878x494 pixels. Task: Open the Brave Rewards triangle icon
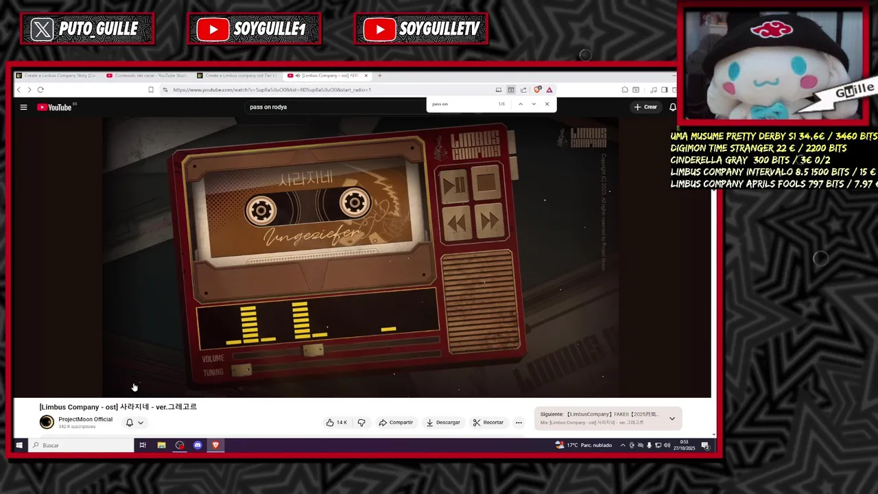tap(549, 90)
